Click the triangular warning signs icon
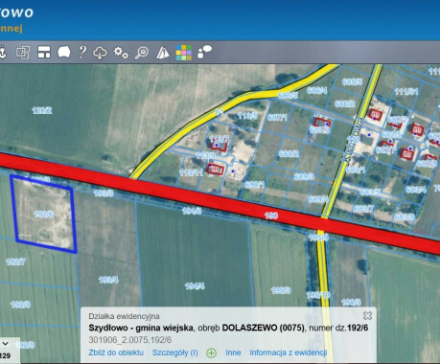This screenshot has width=440, height=364. coord(163,53)
